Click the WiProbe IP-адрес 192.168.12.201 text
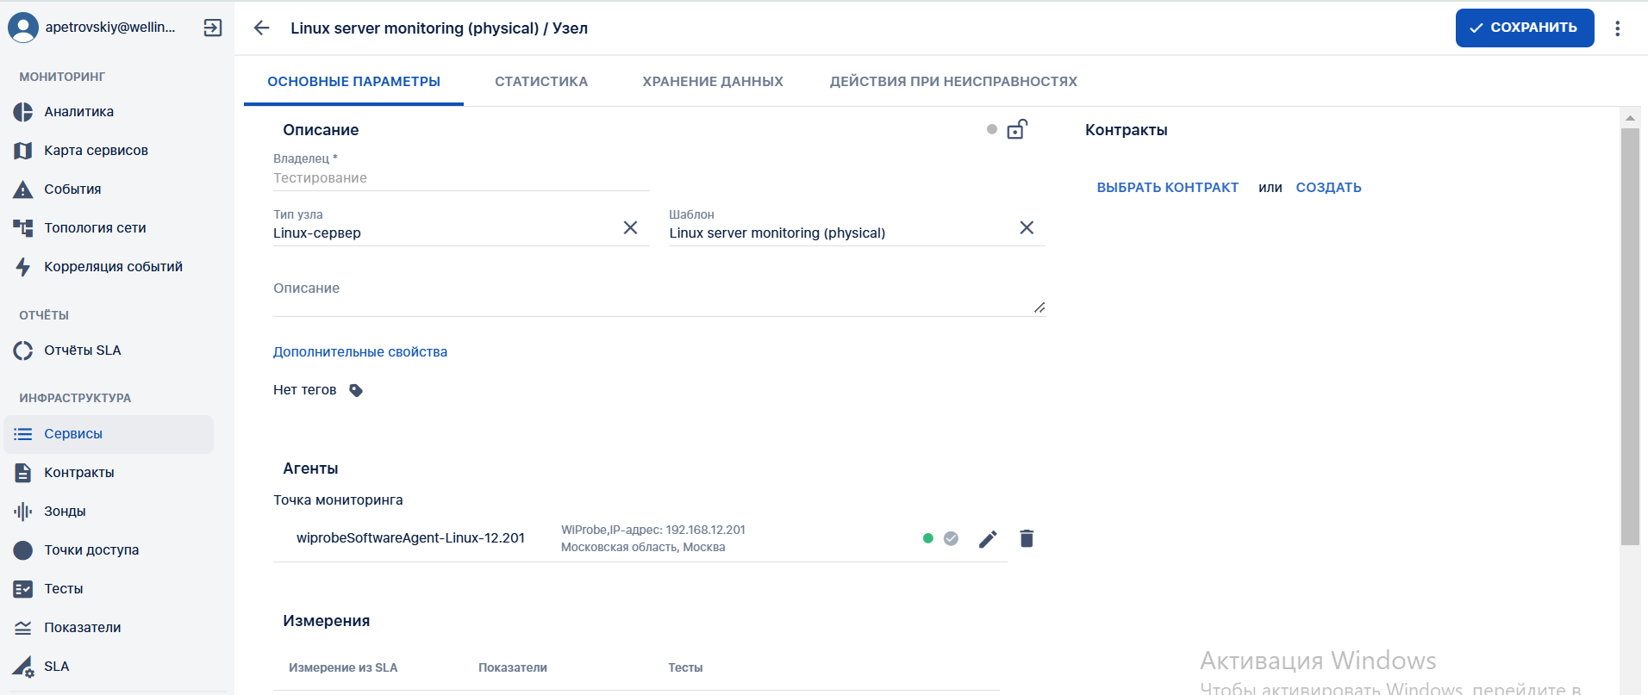 pyautogui.click(x=653, y=530)
